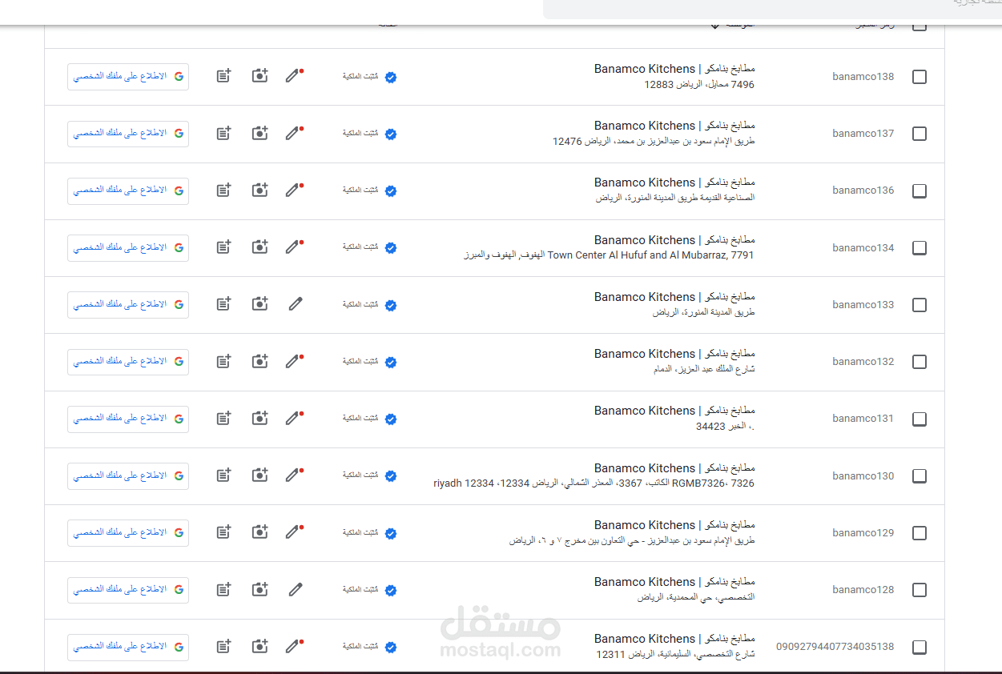This screenshot has height=674, width=1002.
Task: Edit profile pencil for banamco137
Action: pos(294,133)
